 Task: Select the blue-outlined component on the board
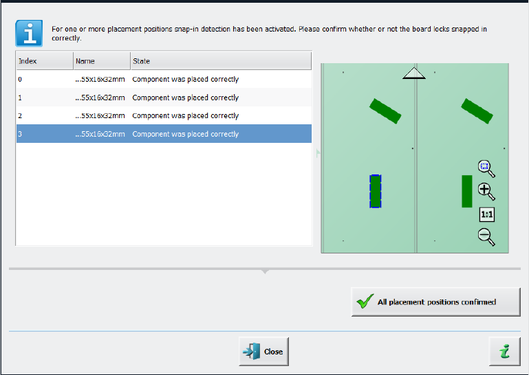tap(376, 191)
